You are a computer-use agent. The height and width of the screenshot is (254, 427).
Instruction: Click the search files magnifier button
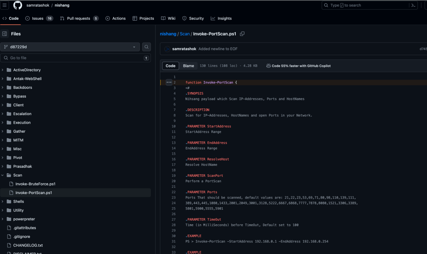point(146,47)
